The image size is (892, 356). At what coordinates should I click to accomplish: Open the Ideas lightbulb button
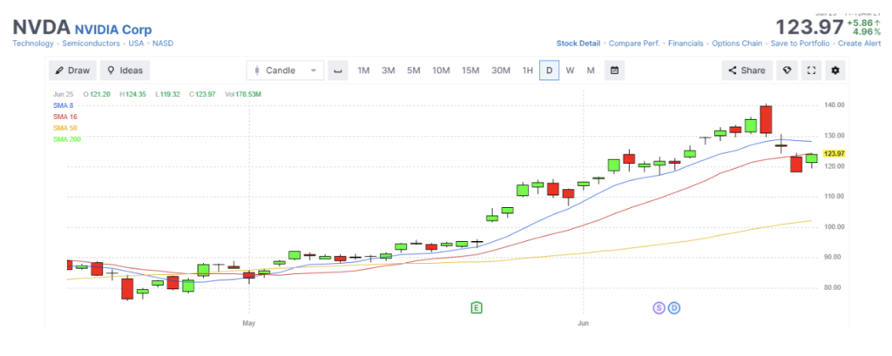point(125,71)
